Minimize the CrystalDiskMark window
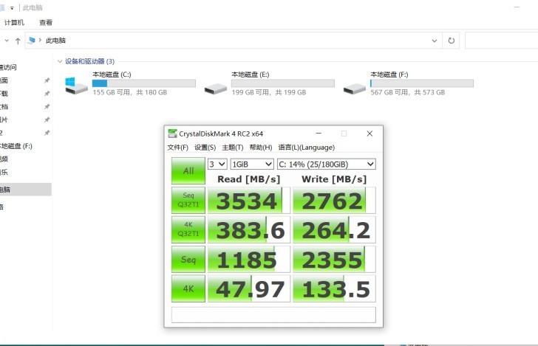 tap(319, 134)
